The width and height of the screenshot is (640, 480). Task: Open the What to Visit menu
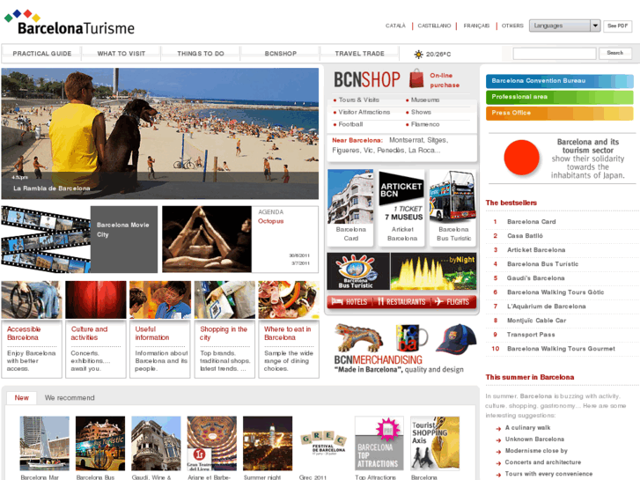coord(121,54)
